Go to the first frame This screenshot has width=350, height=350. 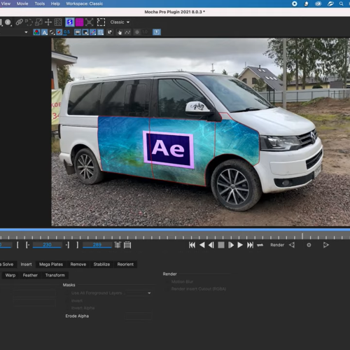[x=192, y=245]
